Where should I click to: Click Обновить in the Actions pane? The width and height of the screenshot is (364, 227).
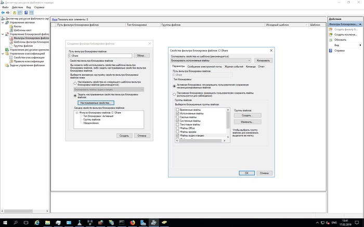pyautogui.click(x=340, y=39)
